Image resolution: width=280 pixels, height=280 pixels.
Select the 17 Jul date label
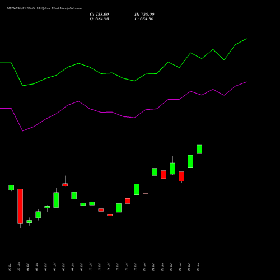click(136, 267)
